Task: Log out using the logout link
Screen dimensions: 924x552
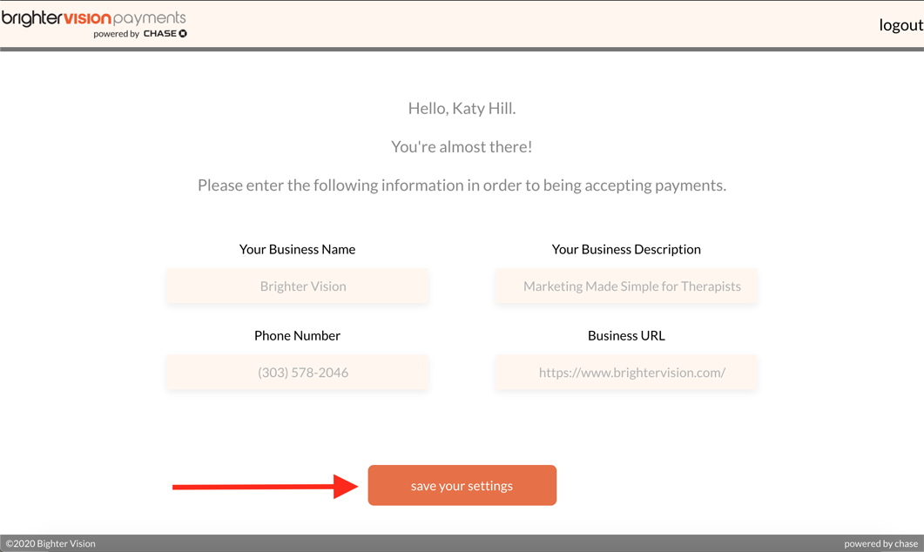Action: tap(900, 24)
